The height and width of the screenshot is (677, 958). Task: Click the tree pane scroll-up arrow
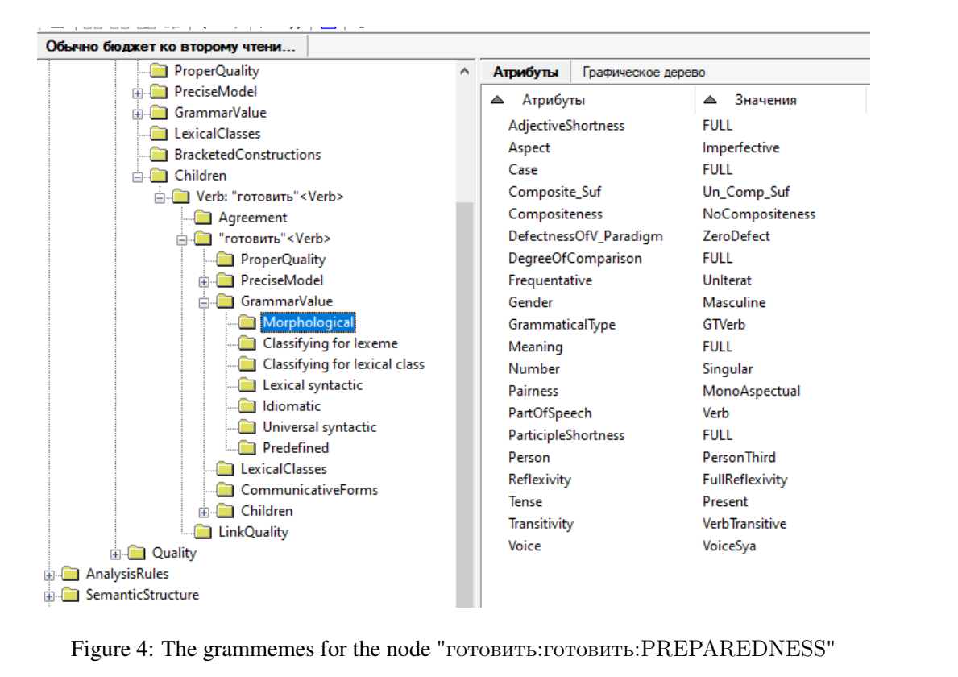pyautogui.click(x=464, y=72)
